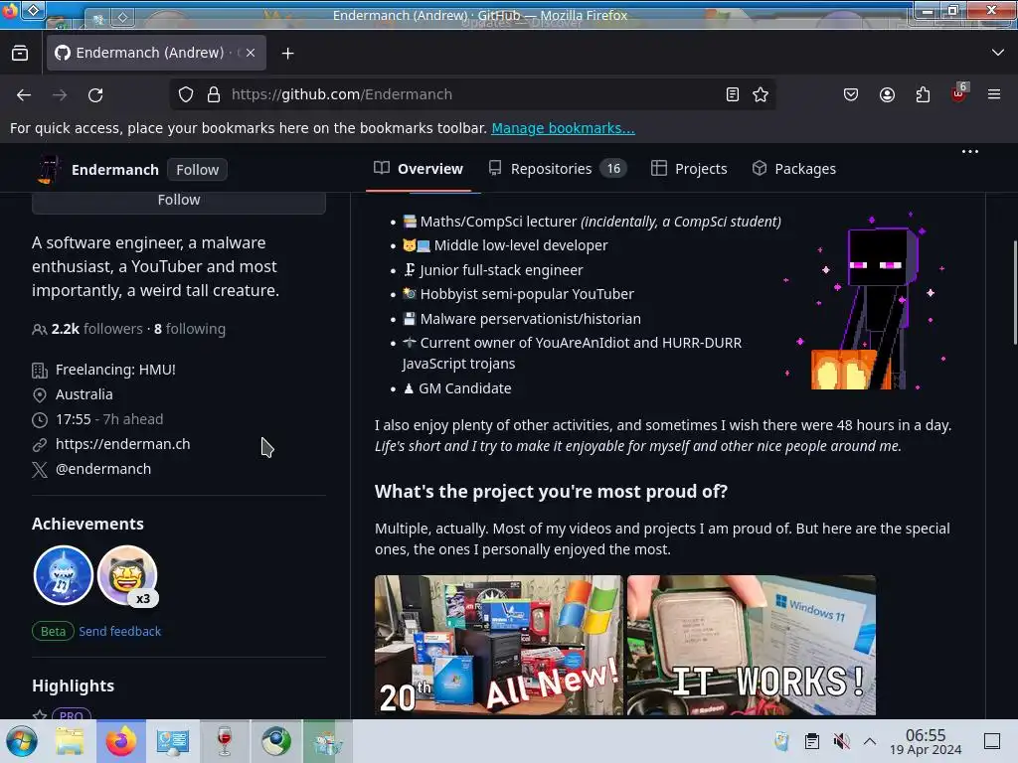Click Send feedback link

(x=119, y=631)
